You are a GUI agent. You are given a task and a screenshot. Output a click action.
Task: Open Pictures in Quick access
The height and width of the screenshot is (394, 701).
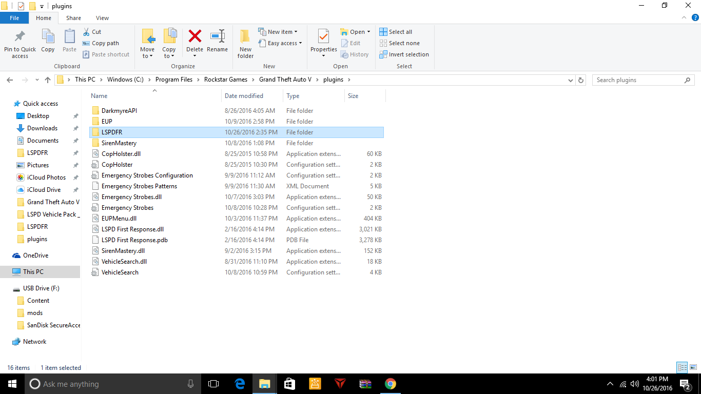pyautogui.click(x=38, y=165)
